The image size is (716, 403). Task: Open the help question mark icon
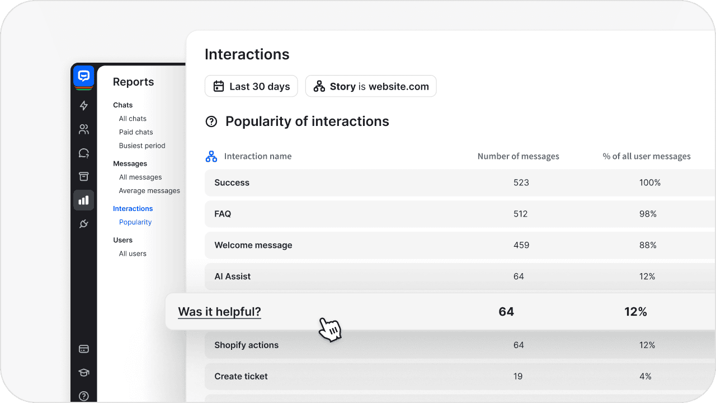click(83, 395)
